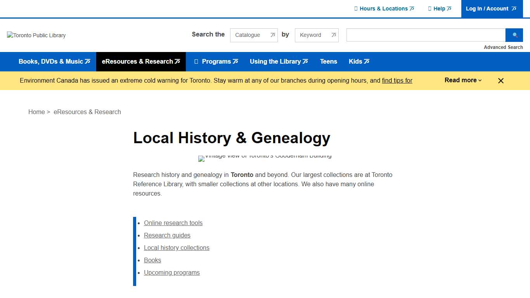Open the Keyword search-by dropdown
Screen dimensions: 530x298
coord(317,35)
